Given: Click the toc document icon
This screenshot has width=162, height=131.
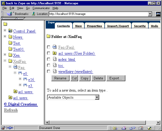Looking at the screenshot, I should pyautogui.click(x=55, y=65).
